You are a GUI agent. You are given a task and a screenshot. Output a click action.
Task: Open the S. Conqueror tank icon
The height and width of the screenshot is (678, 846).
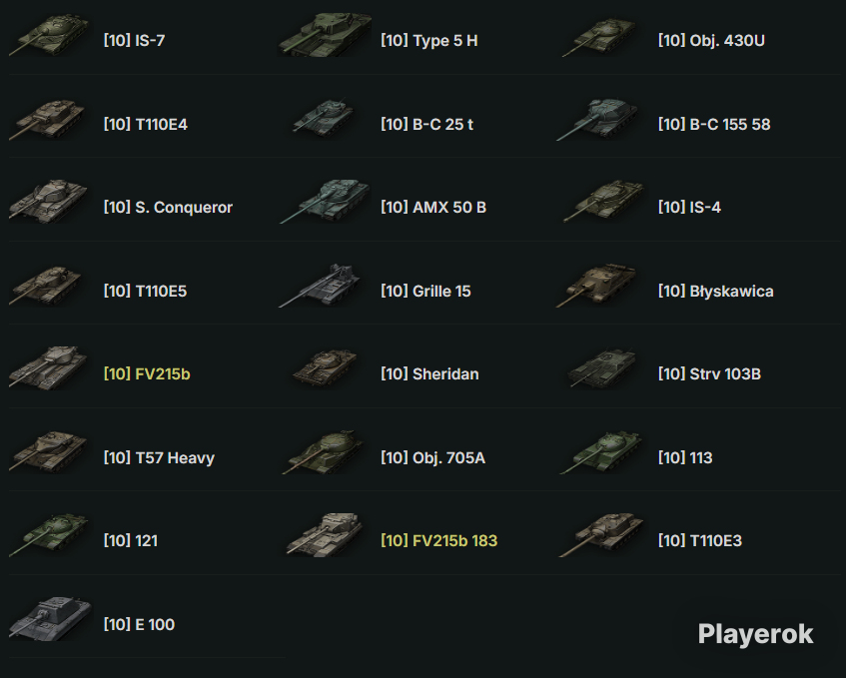(x=49, y=202)
